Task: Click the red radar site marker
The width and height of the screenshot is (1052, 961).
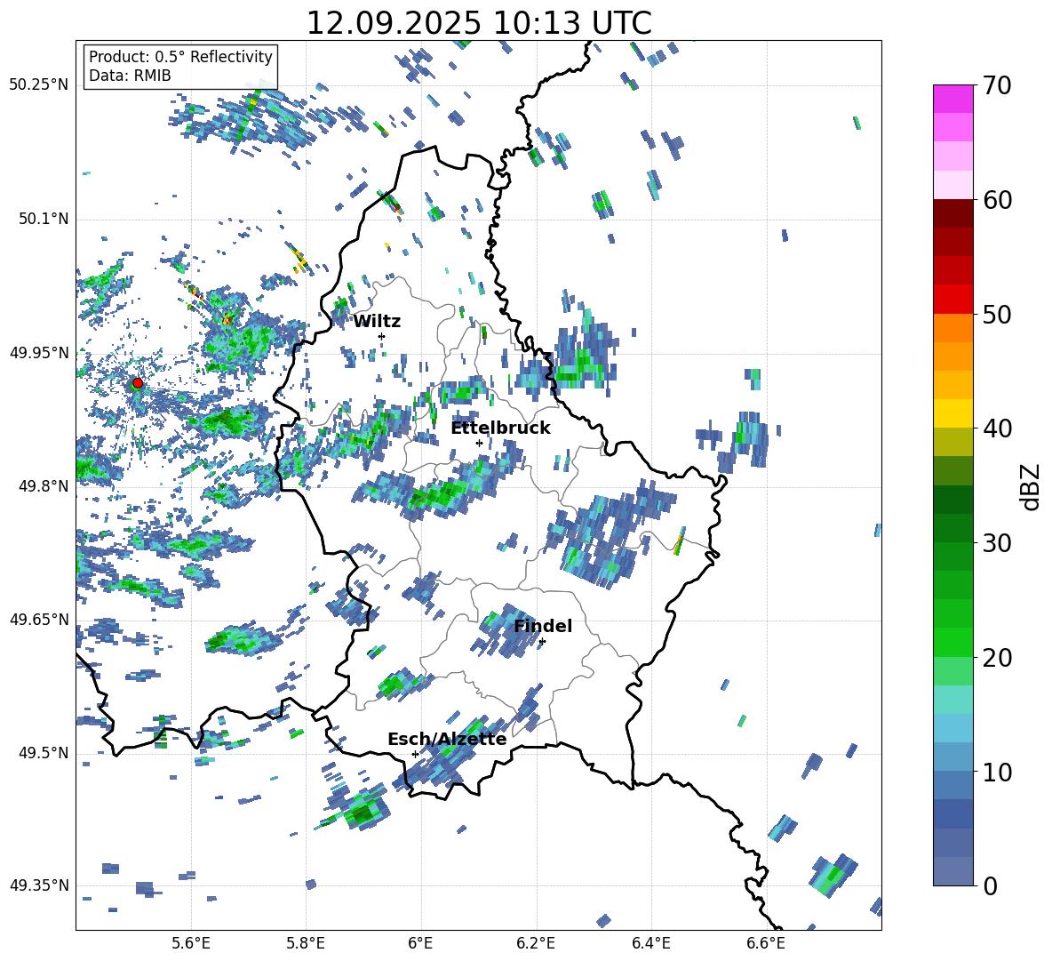Action: pos(137,383)
